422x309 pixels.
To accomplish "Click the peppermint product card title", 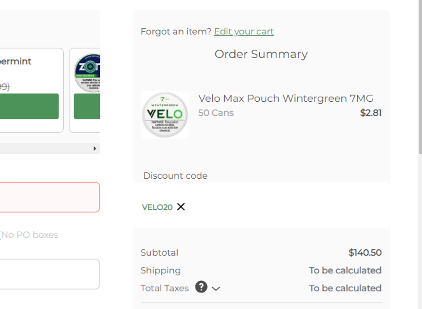I will 15,61.
